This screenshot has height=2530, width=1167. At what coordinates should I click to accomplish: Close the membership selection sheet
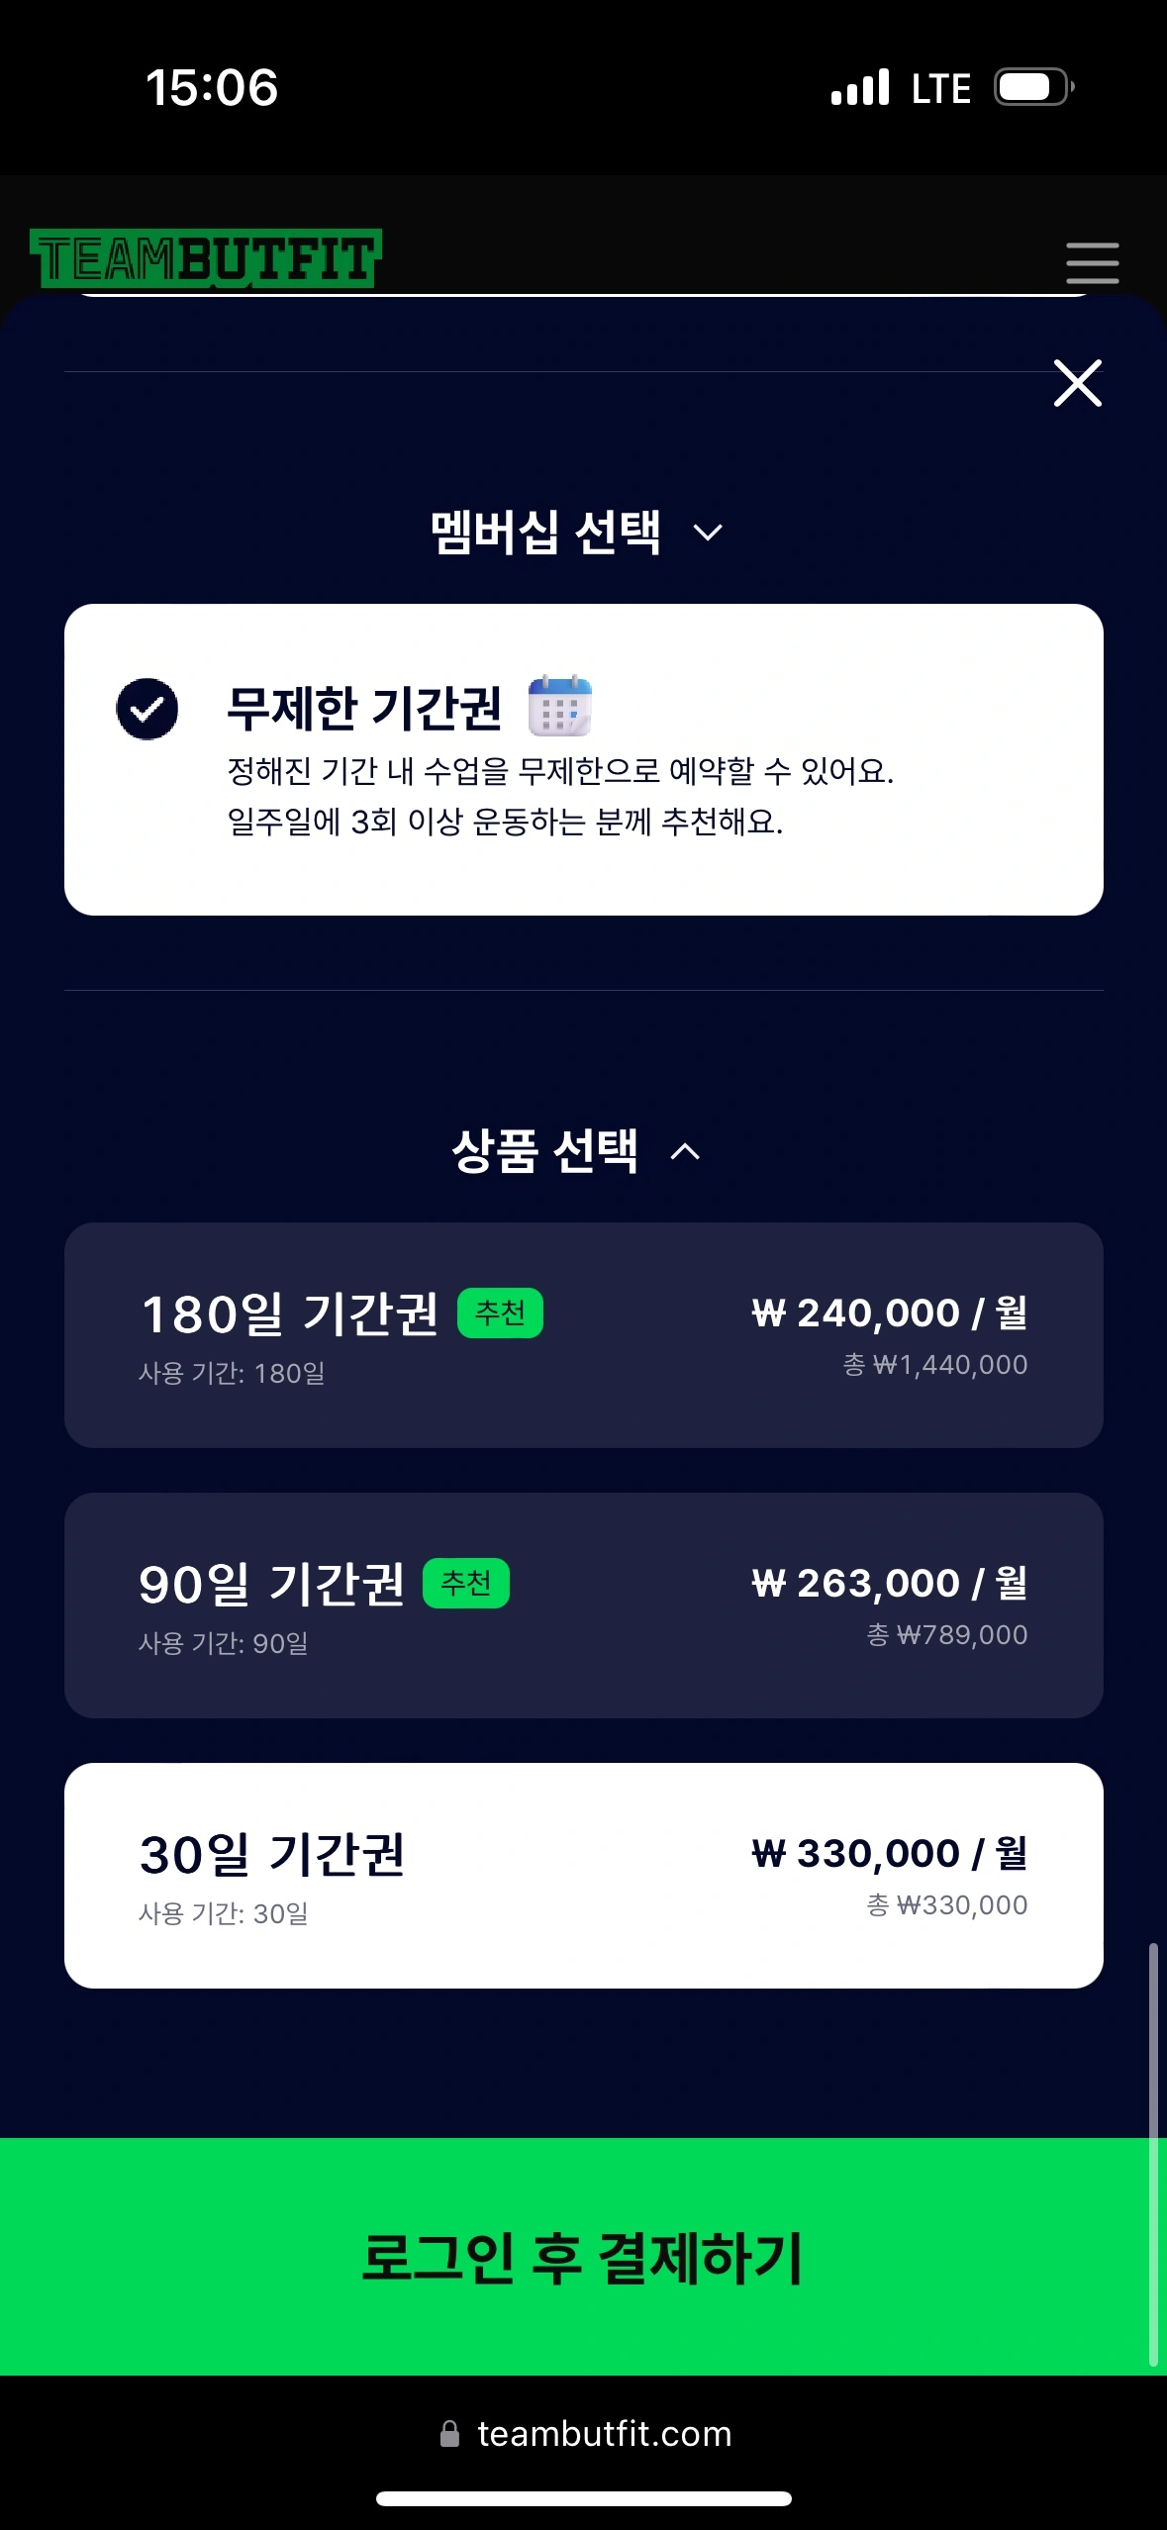(x=1077, y=383)
